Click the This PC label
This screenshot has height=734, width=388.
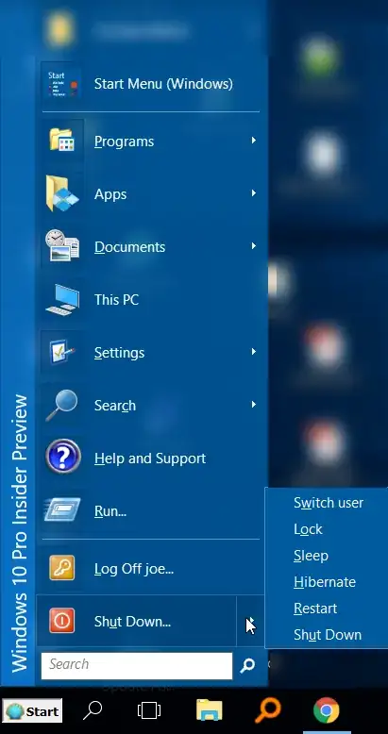click(x=117, y=300)
